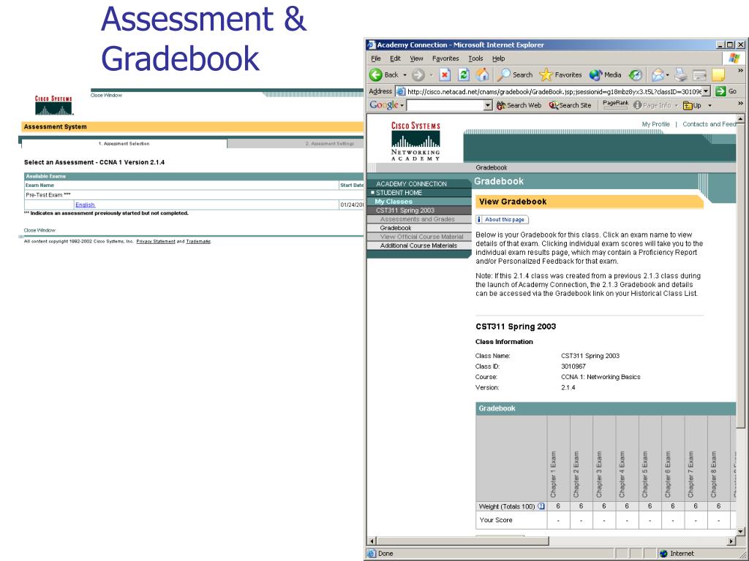Click the About this page button

pos(502,219)
